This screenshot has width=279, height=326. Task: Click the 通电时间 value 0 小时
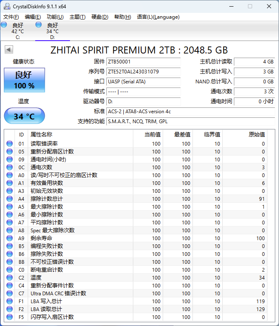coord(255,102)
